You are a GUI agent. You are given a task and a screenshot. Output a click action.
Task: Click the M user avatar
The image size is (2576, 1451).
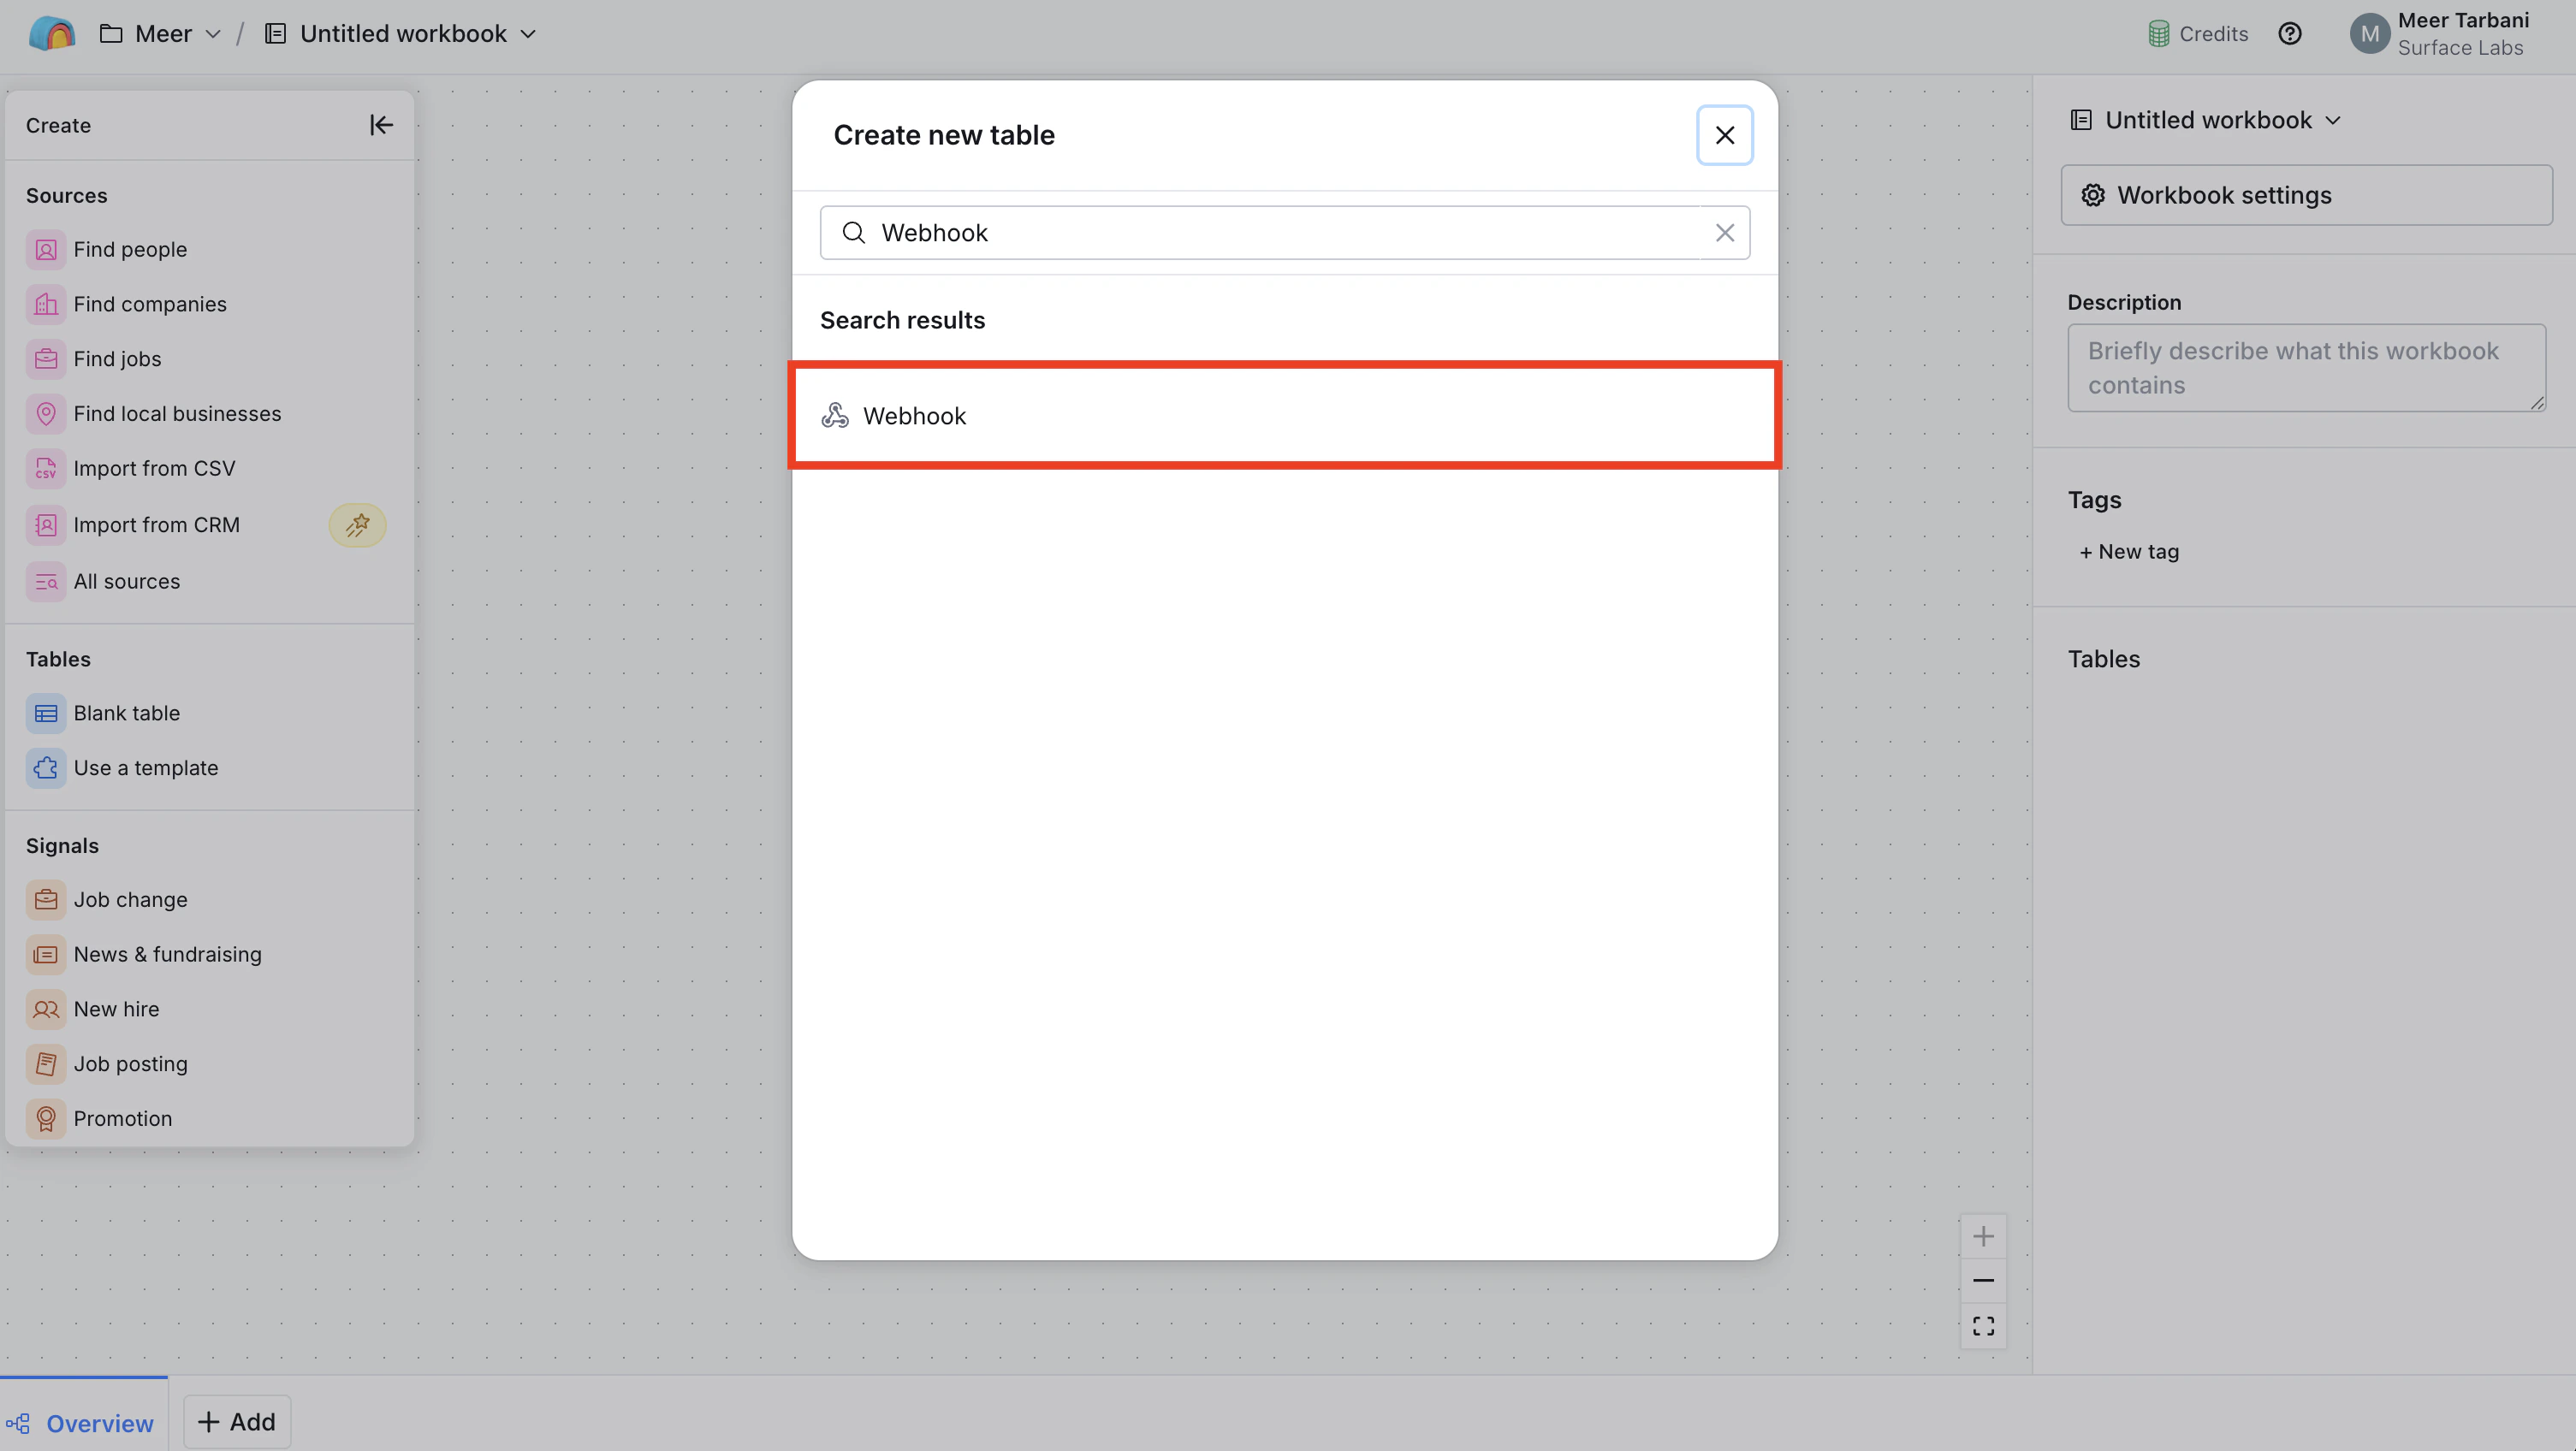tap(2369, 34)
